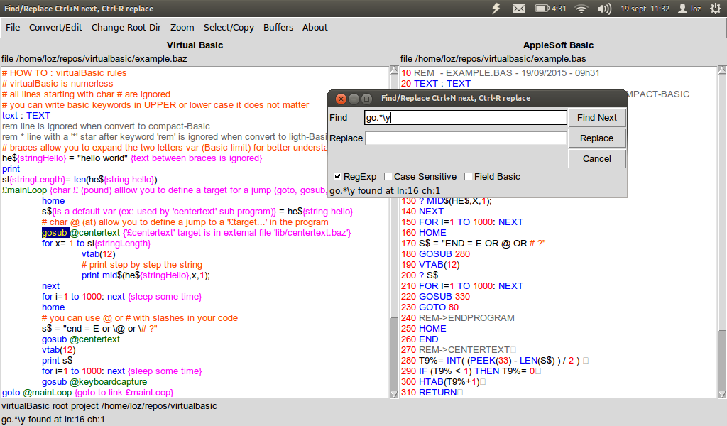Click down arrow of AppleSoft Basic pane scrollbar
The height and width of the screenshot is (426, 727).
pyautogui.click(x=722, y=394)
